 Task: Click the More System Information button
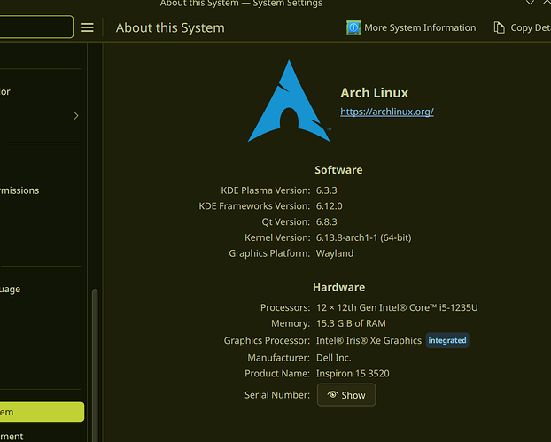[x=411, y=27]
